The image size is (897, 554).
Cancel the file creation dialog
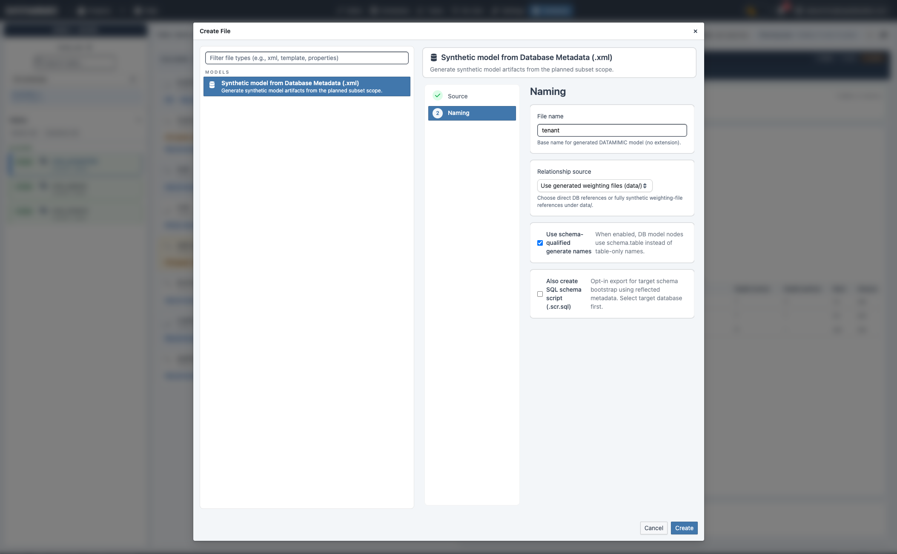654,528
